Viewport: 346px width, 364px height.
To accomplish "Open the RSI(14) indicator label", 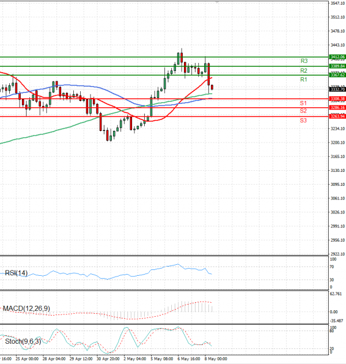I will tap(16, 273).
